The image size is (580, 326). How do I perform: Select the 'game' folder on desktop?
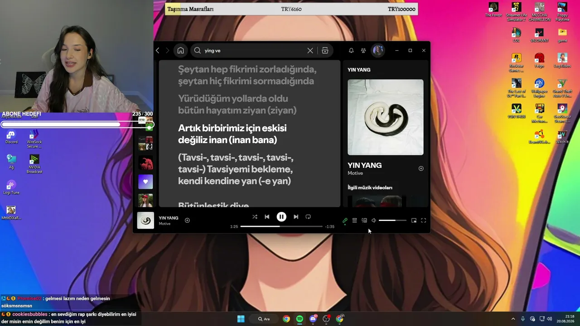tap(562, 35)
